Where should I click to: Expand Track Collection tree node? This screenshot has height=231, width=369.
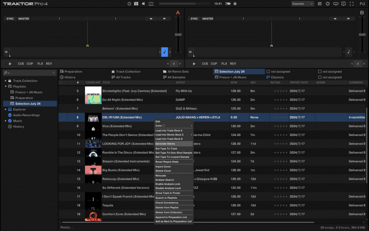[6, 81]
